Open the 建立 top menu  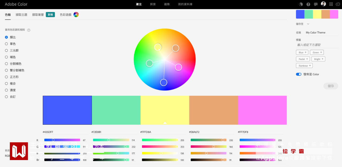tap(139, 4)
